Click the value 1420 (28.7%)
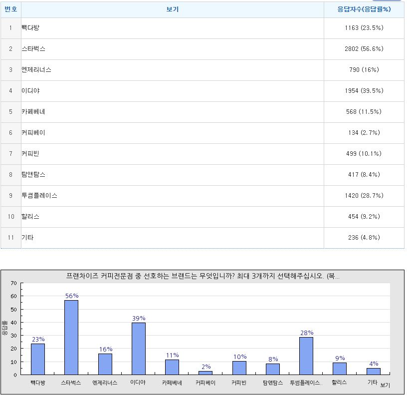407x396 pixels. [364, 195]
